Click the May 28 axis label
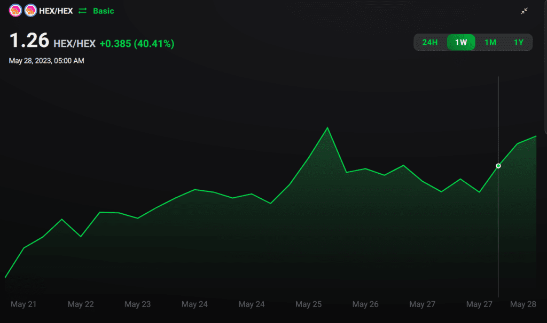The height and width of the screenshot is (323, 547). 523,304
